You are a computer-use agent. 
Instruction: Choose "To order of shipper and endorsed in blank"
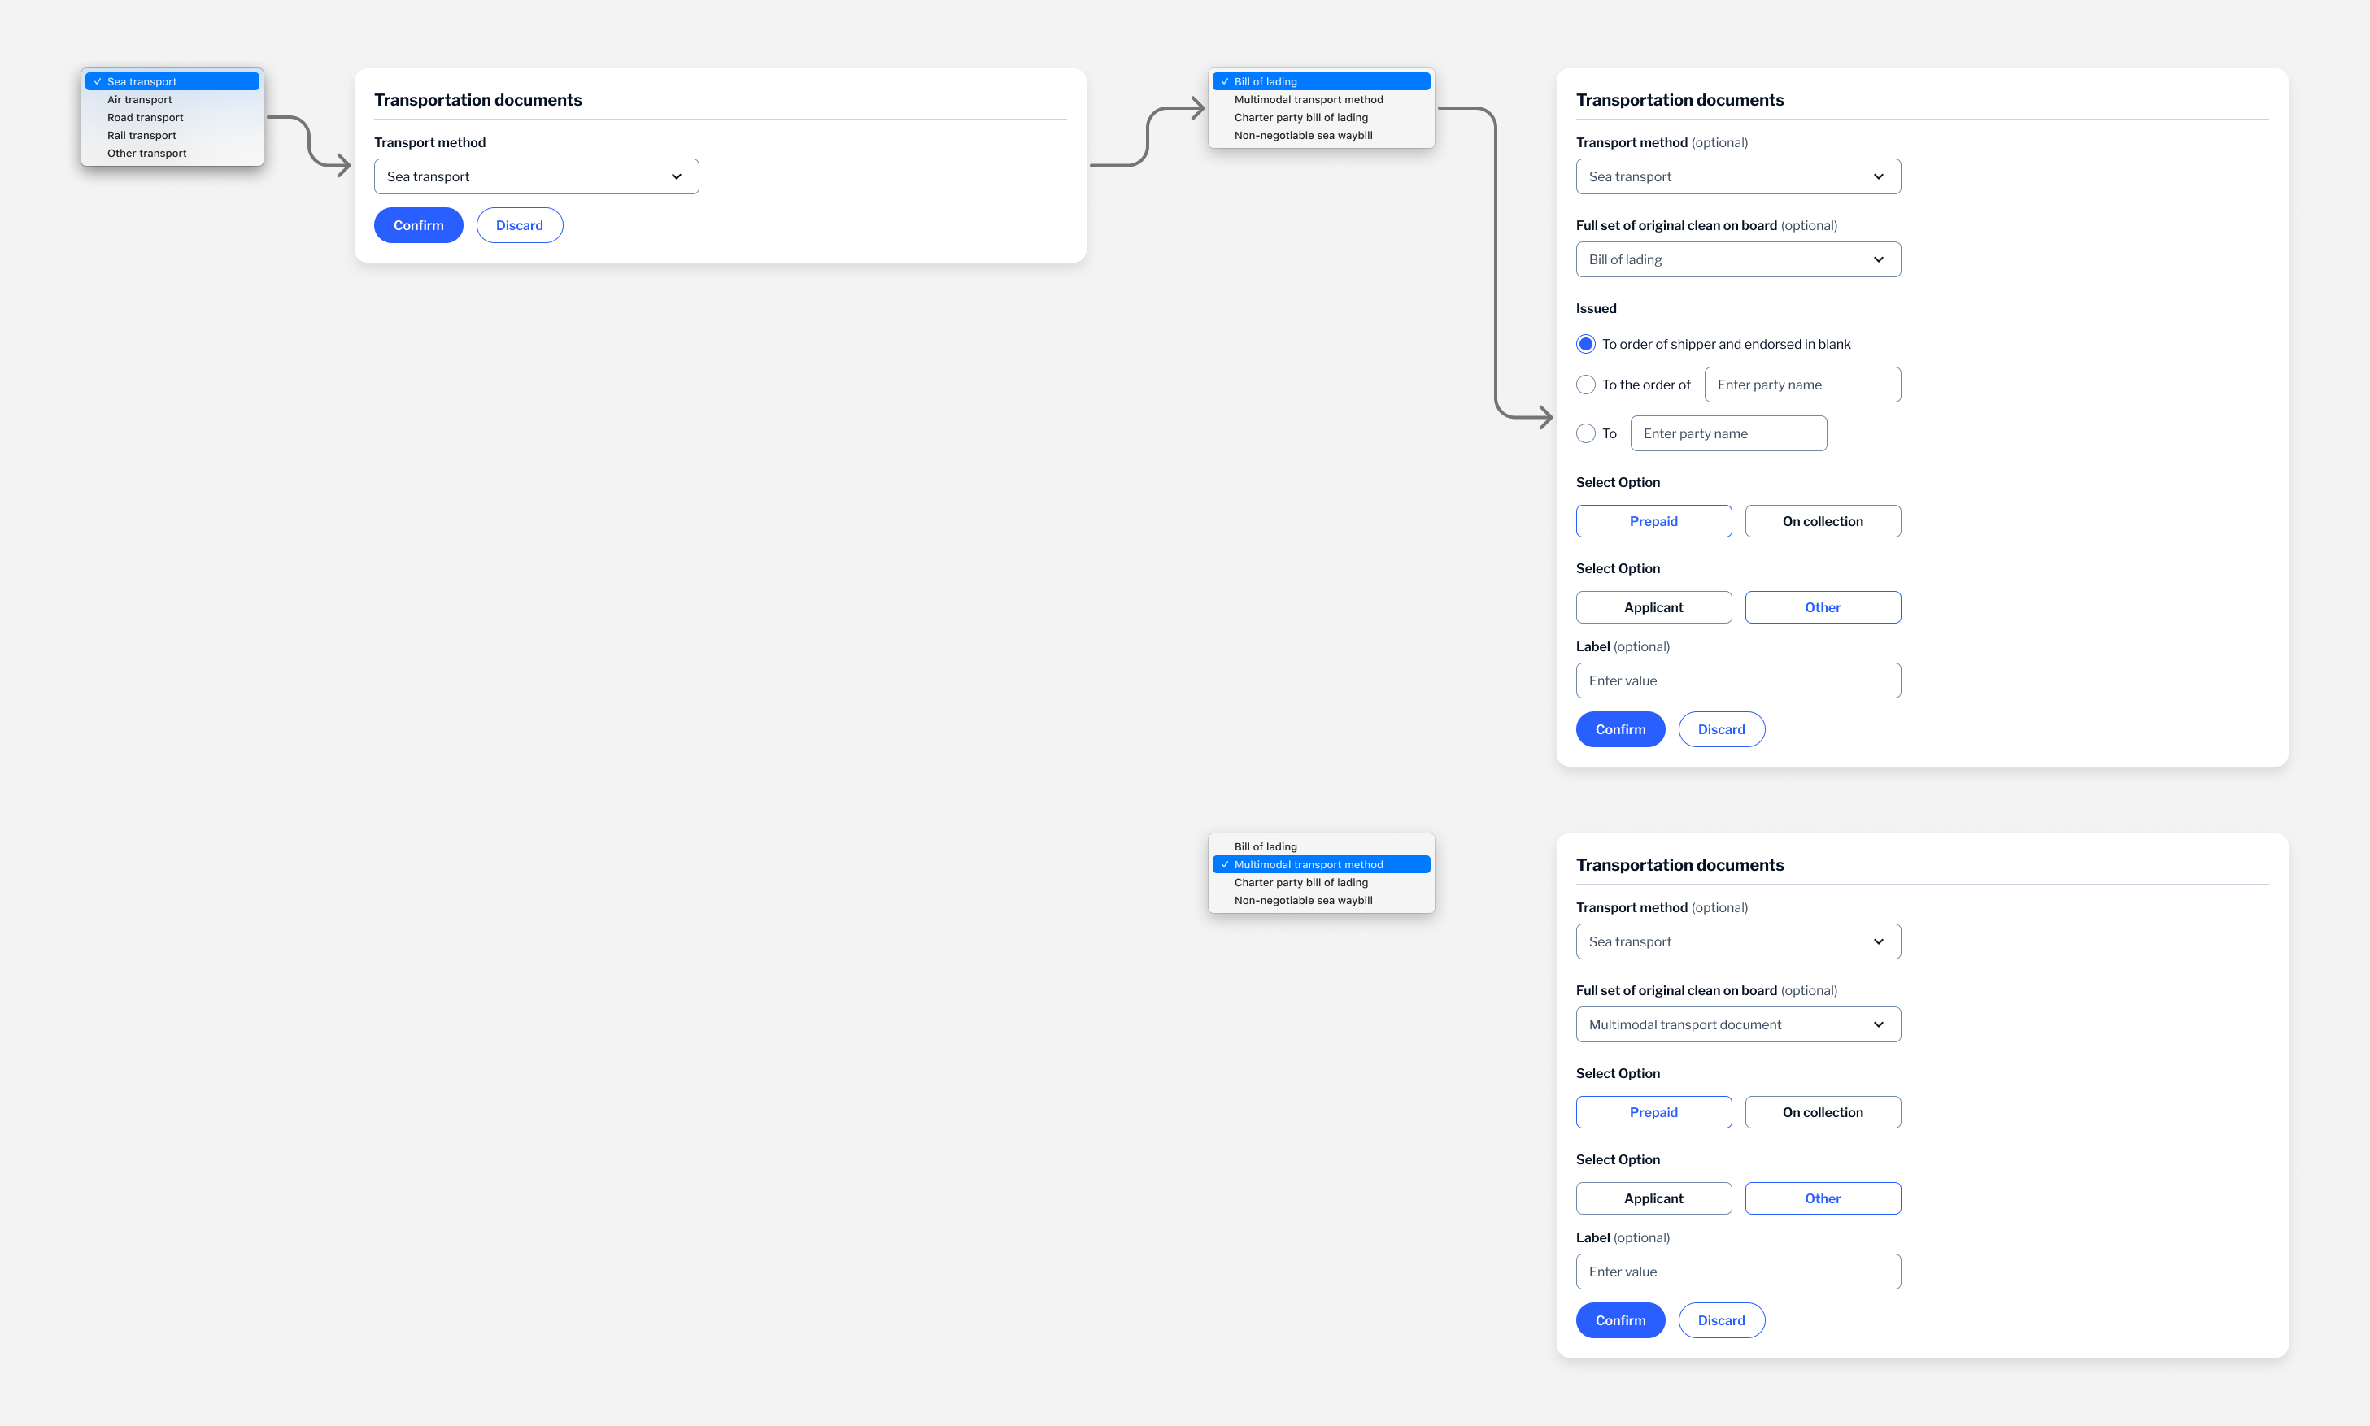[x=1586, y=343]
